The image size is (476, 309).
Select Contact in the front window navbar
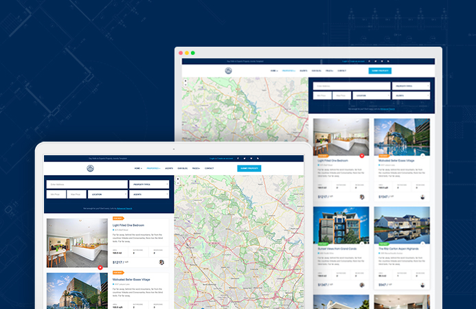coord(209,168)
